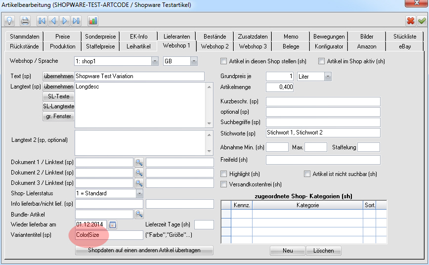Viewport: 429px width, 265px height.
Task: Click übernehmen button beside Text (sp)
Action: tap(58, 76)
